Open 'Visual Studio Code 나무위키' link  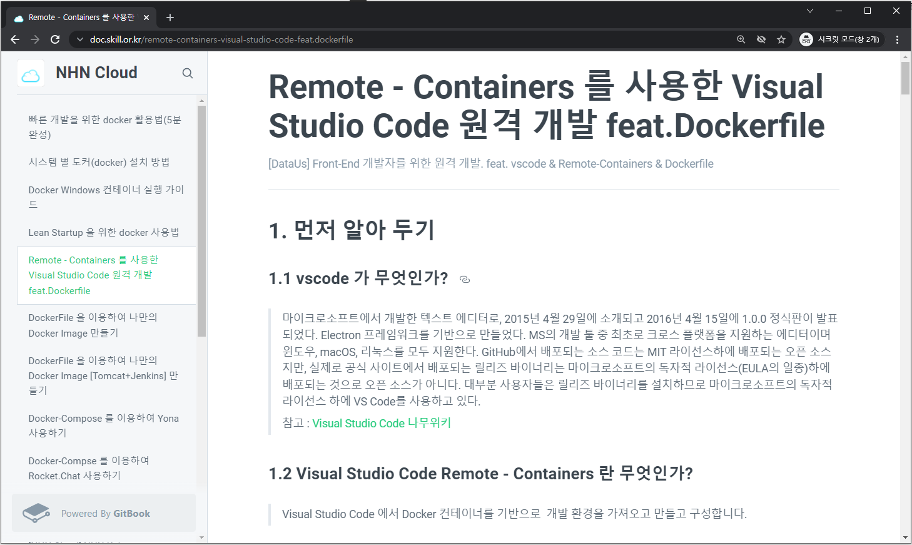382,424
